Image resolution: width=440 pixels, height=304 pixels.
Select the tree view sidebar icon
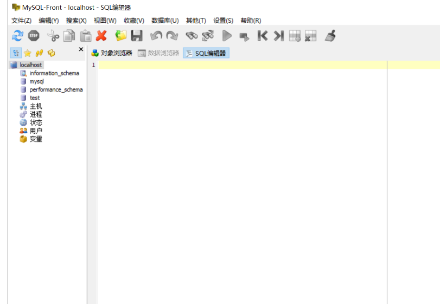tap(16, 53)
